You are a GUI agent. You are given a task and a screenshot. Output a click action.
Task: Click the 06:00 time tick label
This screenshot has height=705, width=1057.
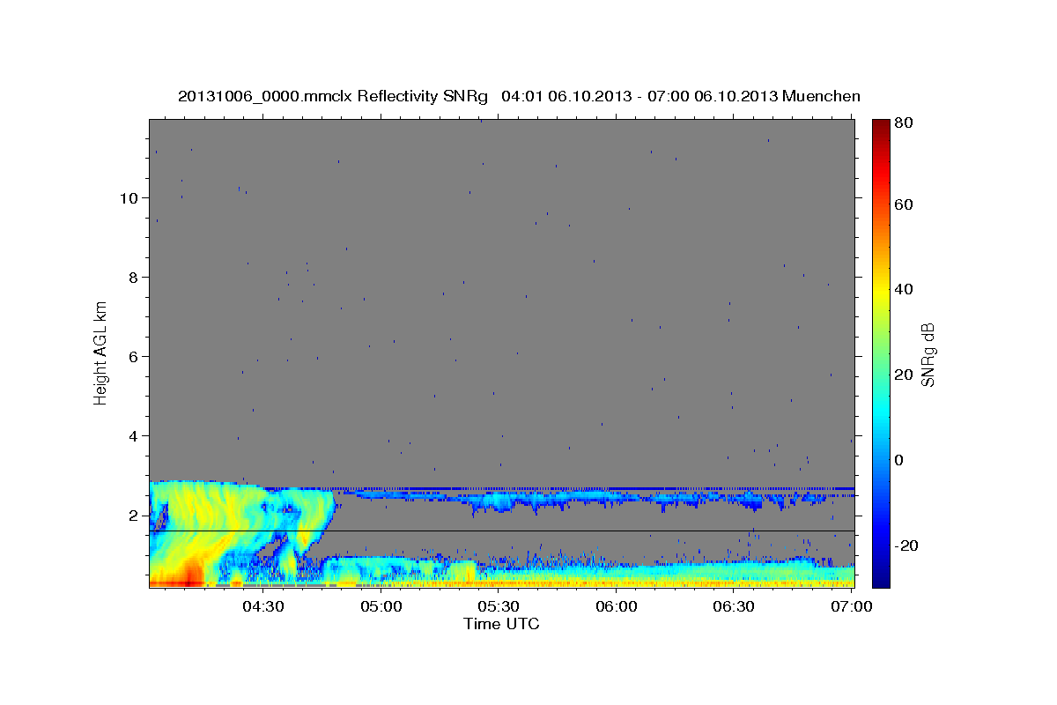coord(617,606)
